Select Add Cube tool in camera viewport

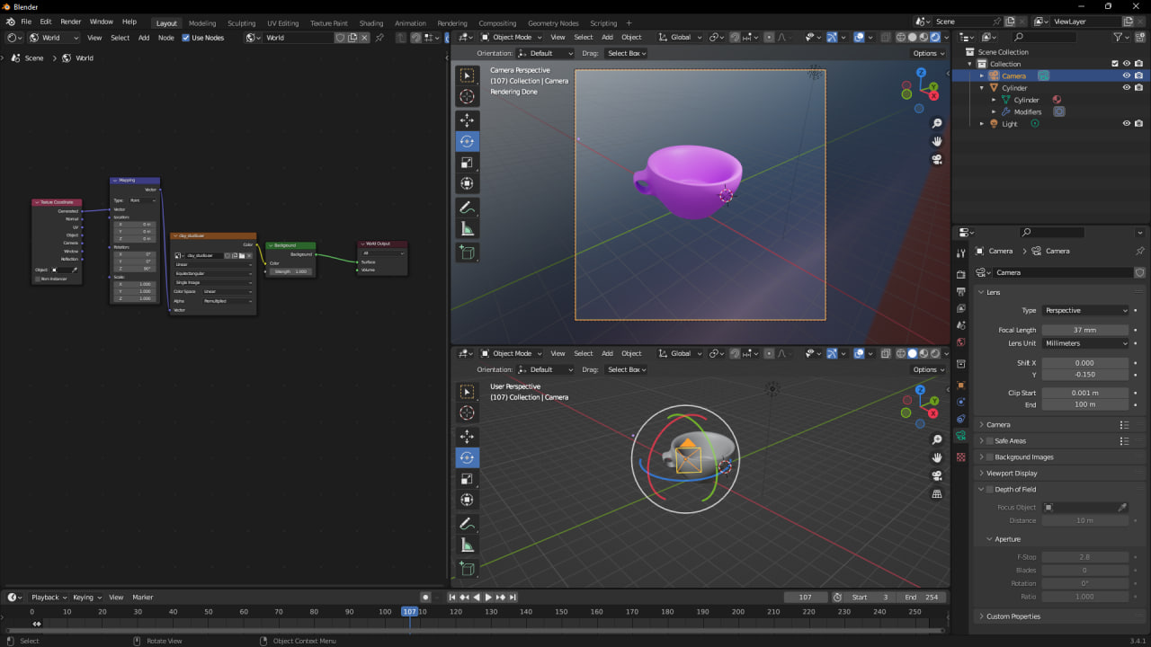(x=467, y=253)
